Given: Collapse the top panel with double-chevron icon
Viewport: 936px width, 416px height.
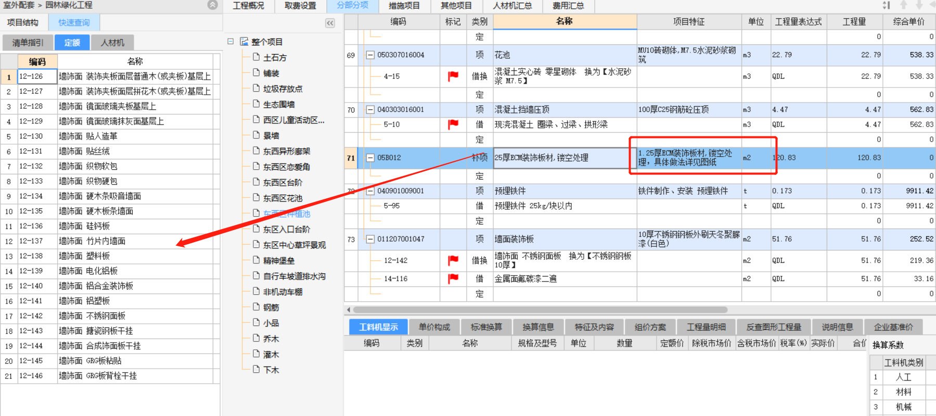Looking at the screenshot, I should click(x=213, y=5).
